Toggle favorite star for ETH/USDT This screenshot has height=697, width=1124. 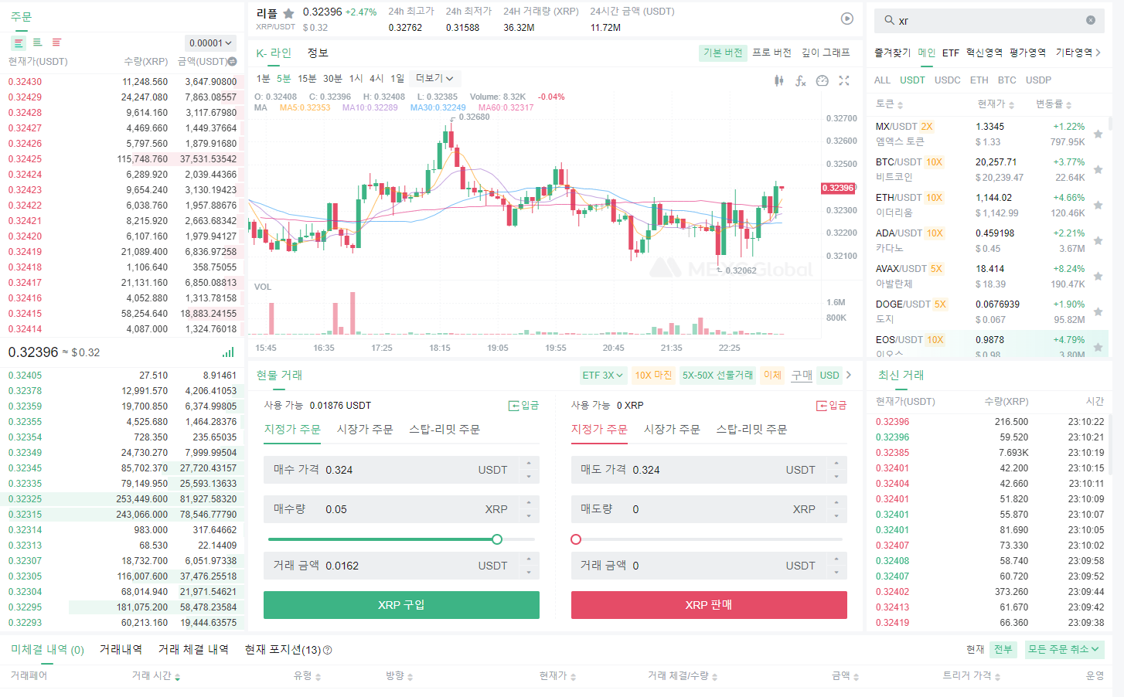pyautogui.click(x=1098, y=205)
